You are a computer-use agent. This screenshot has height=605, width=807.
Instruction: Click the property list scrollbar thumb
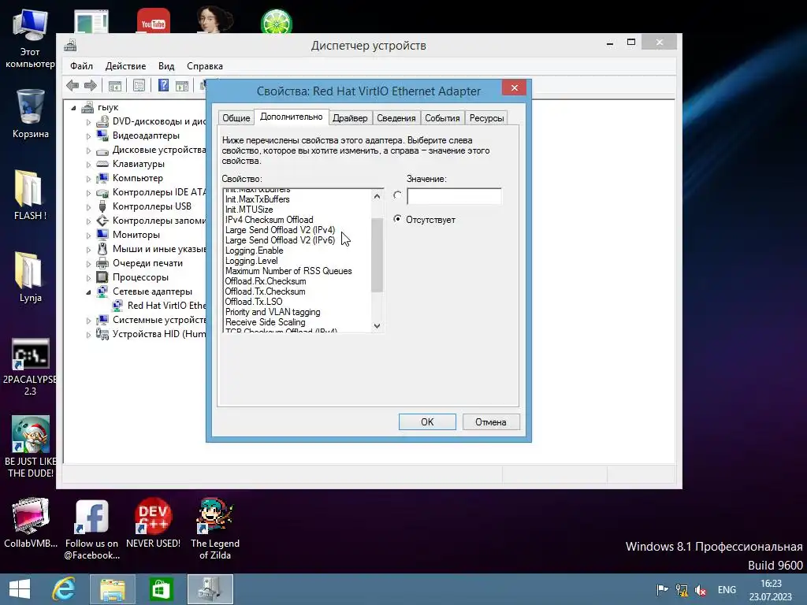tap(377, 254)
